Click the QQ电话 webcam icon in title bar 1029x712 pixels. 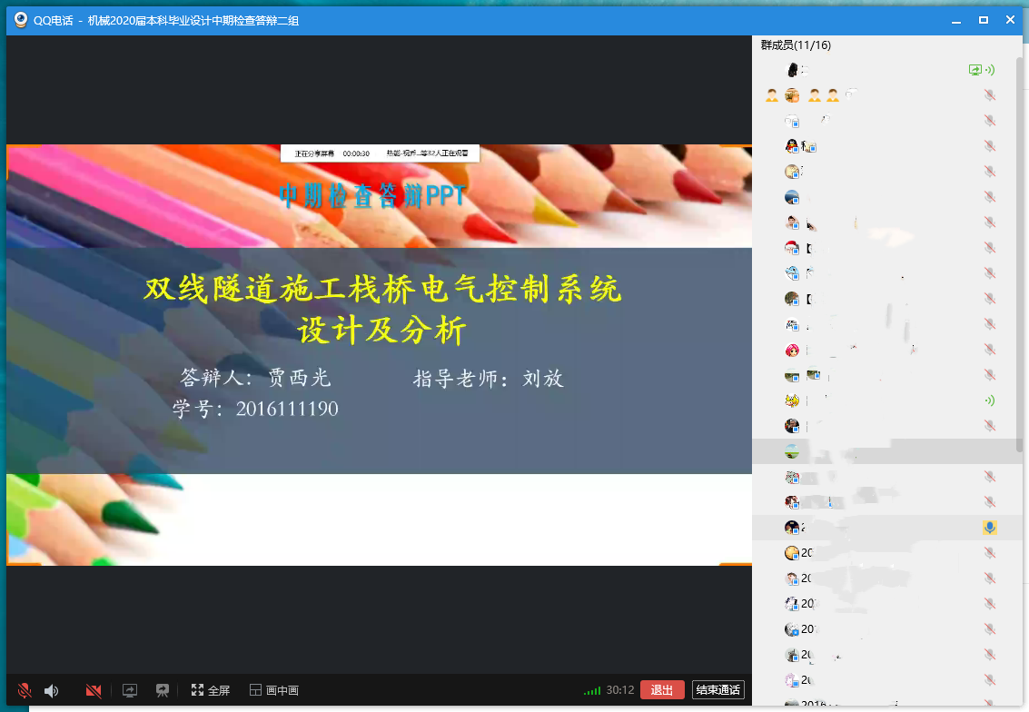pyautogui.click(x=19, y=19)
